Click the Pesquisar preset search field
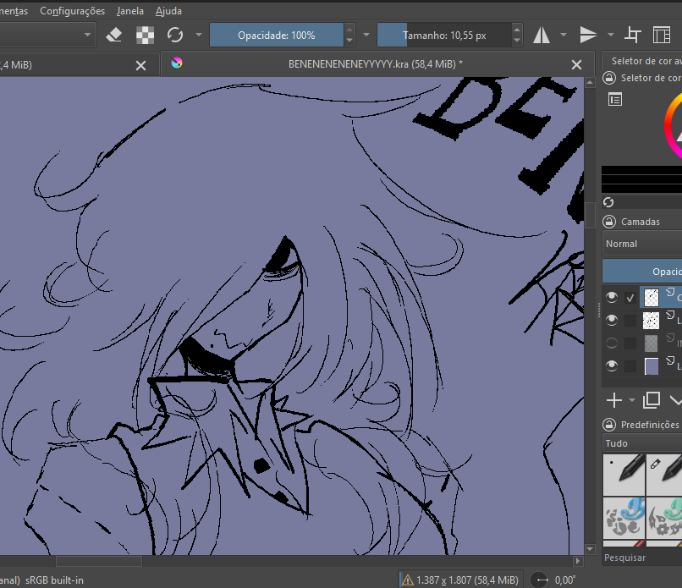The image size is (682, 588). click(x=642, y=558)
